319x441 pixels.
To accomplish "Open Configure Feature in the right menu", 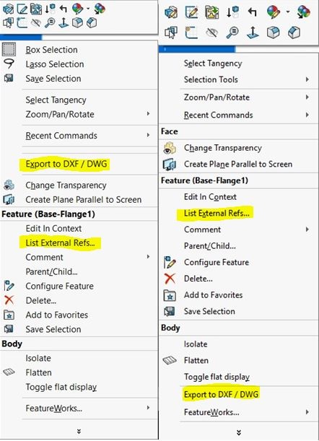I will tap(217, 262).
